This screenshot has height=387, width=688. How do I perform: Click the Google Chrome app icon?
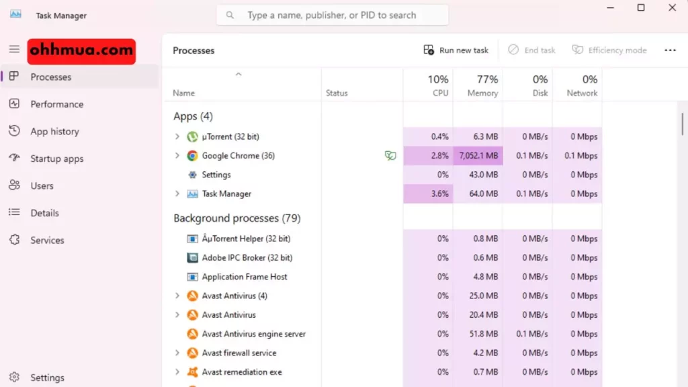pyautogui.click(x=192, y=156)
